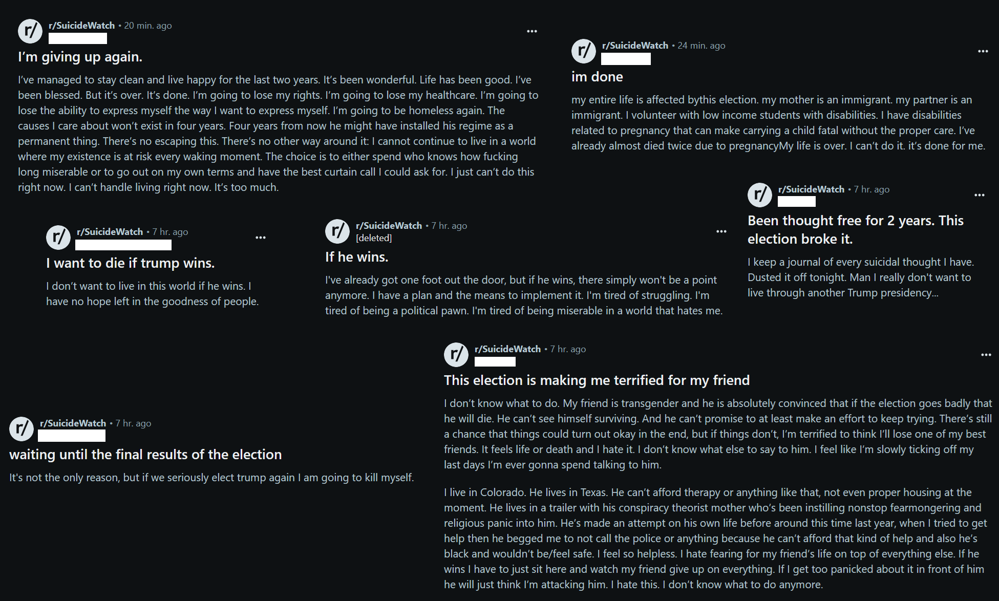Viewport: 999px width, 601px height.
Task: Click the r/SuicideWatch link above the [deleted] username
Action: 389,226
